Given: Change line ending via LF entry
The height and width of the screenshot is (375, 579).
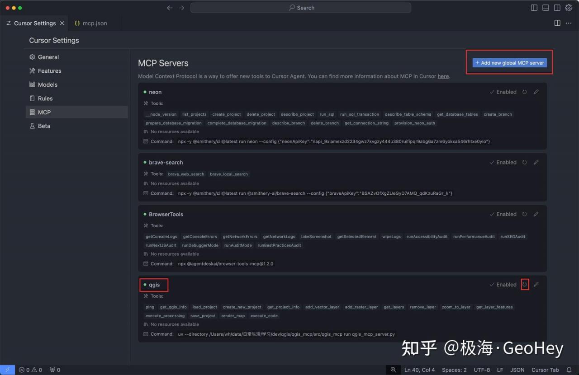Looking at the screenshot, I should click(x=500, y=370).
